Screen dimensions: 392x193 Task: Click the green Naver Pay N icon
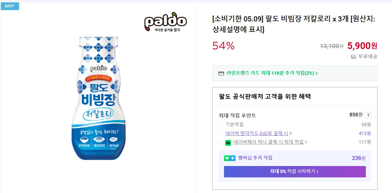[x=228, y=142]
